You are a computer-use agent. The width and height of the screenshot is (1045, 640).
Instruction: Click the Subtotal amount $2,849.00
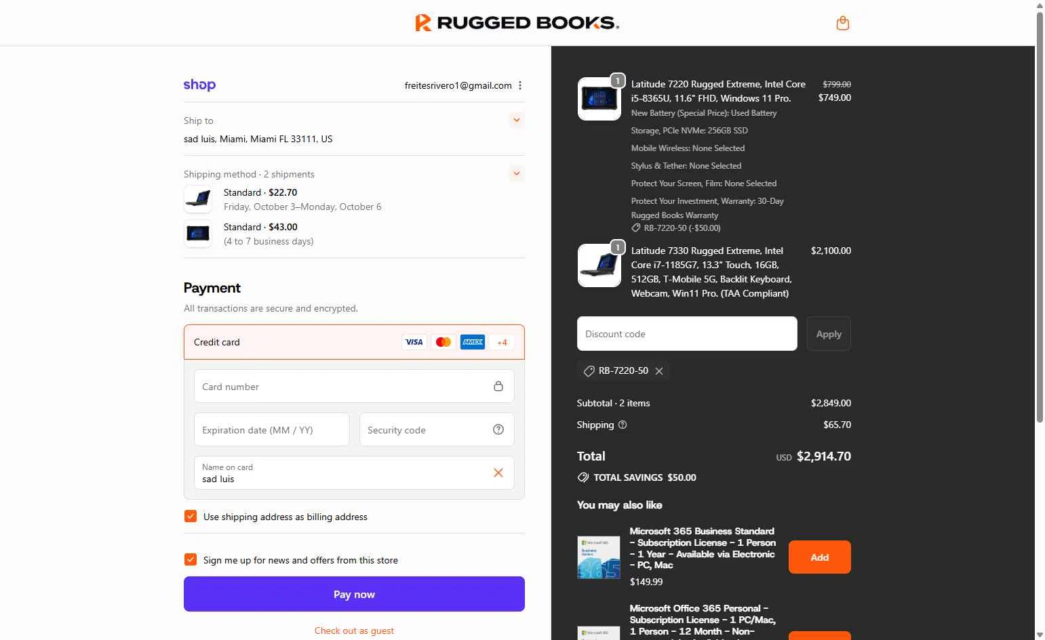[831, 403]
